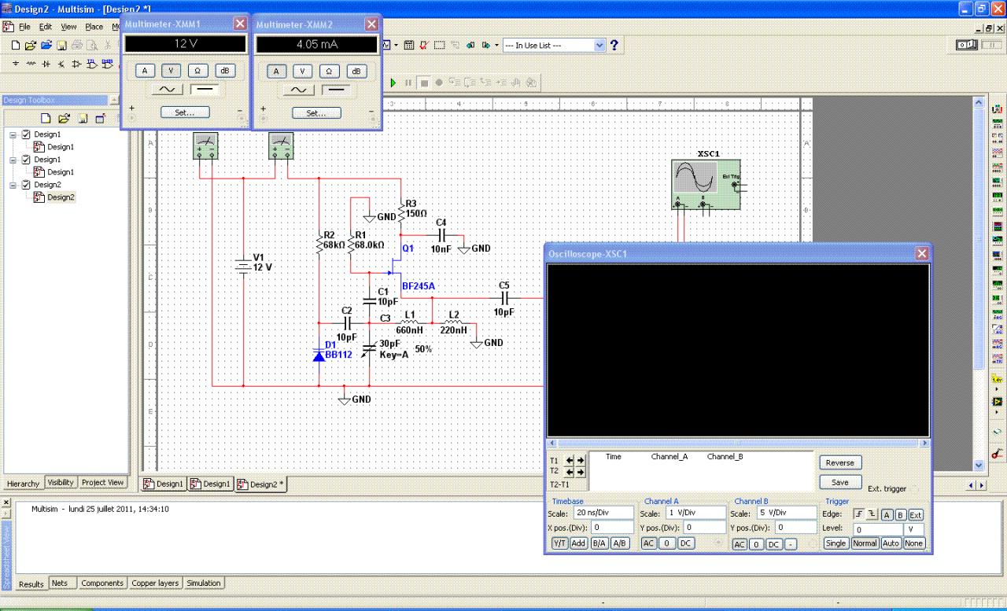Screen dimensions: 1007x611
Task: Click the Help question mark icon
Action: pos(614,46)
